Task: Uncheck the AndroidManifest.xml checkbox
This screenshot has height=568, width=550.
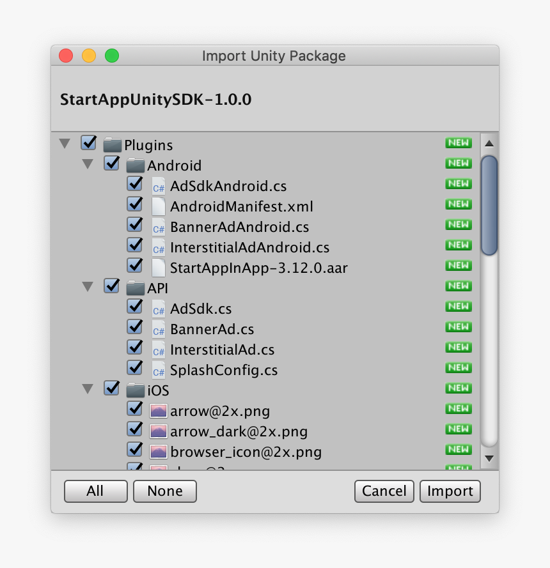Action: (x=134, y=204)
